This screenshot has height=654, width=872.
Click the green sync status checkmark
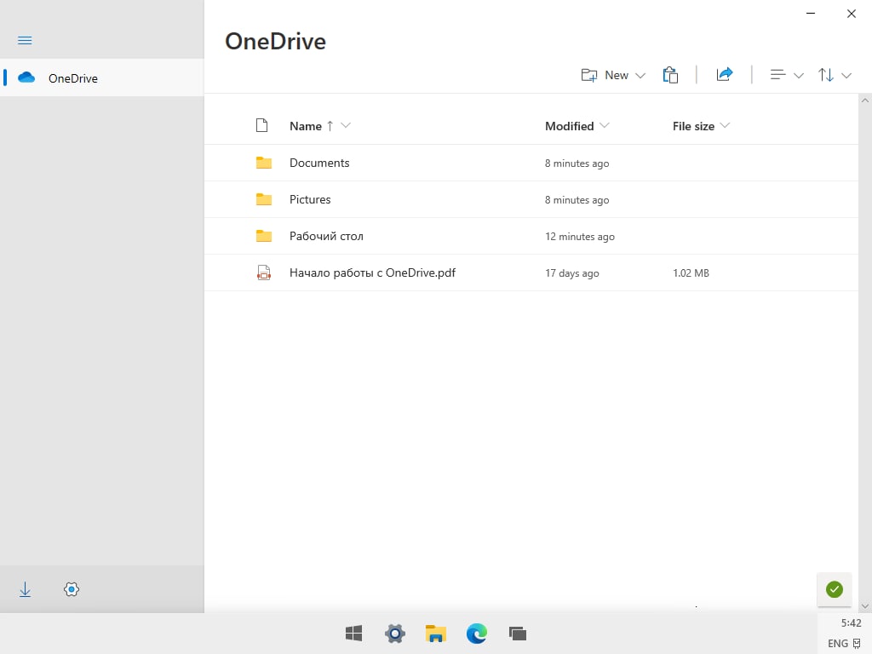pyautogui.click(x=835, y=589)
